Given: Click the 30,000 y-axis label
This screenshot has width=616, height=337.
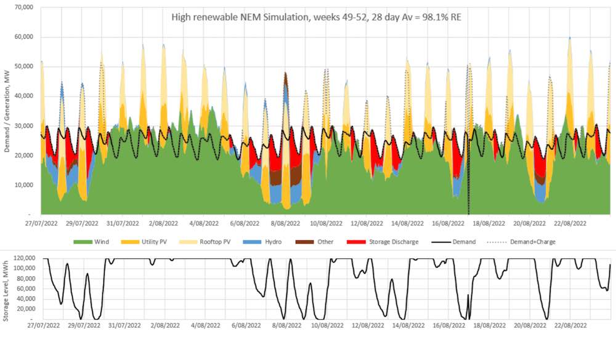Looking at the screenshot, I should (x=24, y=126).
